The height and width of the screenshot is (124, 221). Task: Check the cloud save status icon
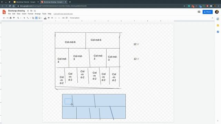tap(35, 11)
